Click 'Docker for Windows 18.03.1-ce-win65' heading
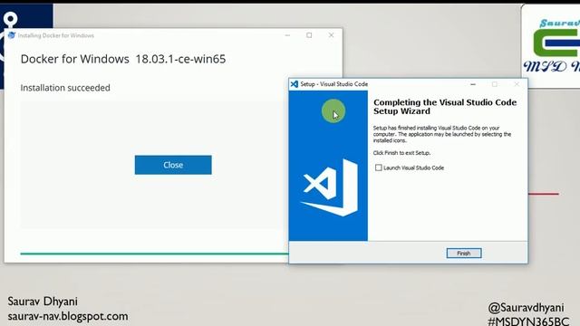 click(x=123, y=59)
